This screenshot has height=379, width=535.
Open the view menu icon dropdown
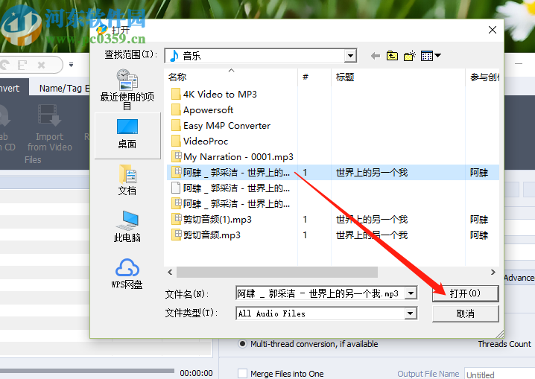coord(431,56)
